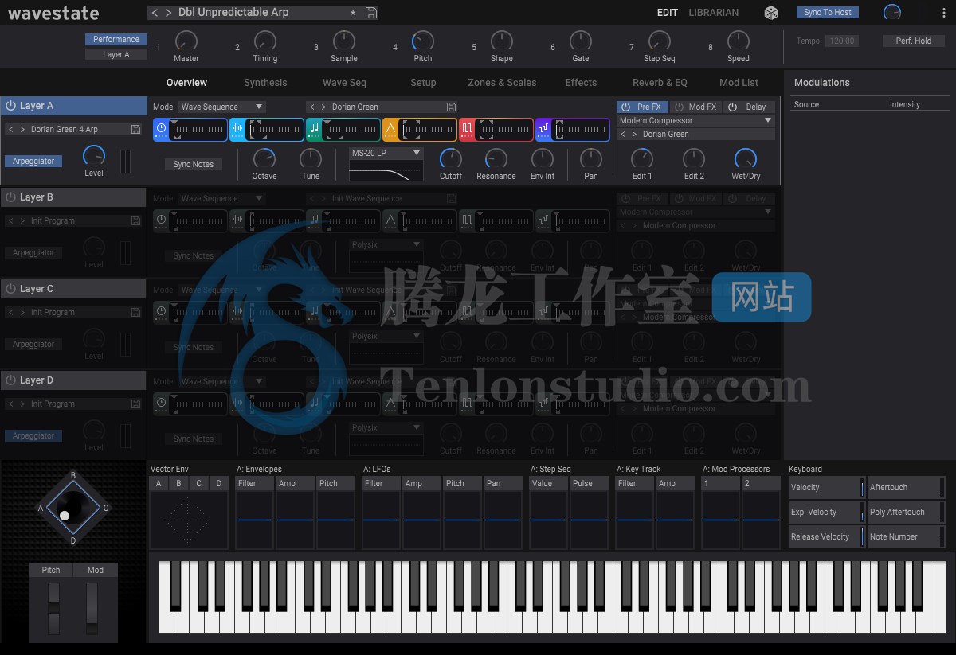Save the Dbl Unpredictable Arp performance

point(371,13)
